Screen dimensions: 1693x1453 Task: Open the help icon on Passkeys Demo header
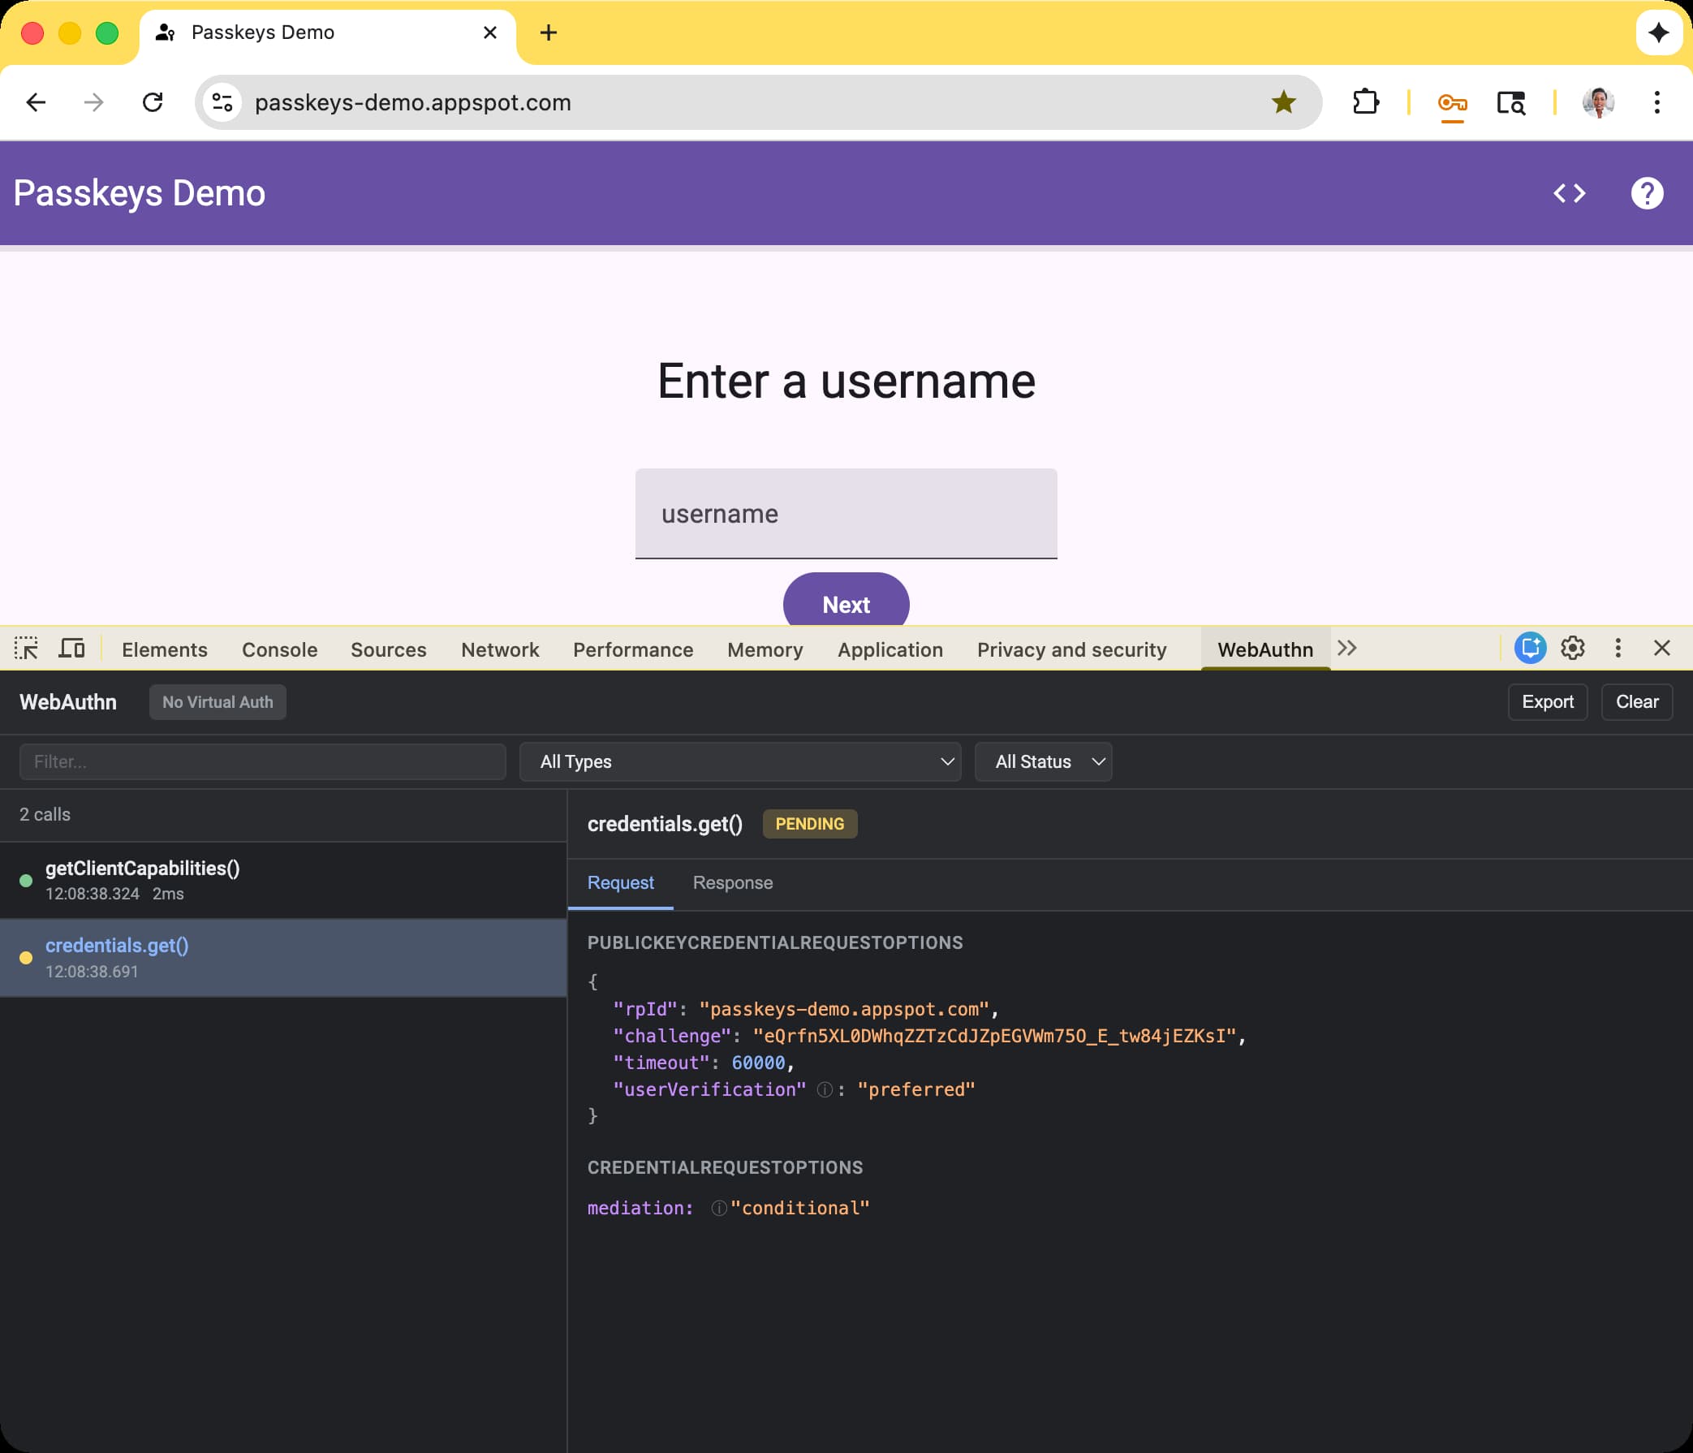[1647, 194]
